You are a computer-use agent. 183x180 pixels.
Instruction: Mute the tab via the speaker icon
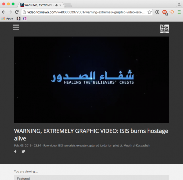point(57,5)
